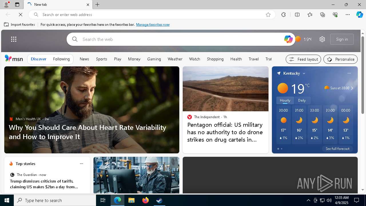Focus the Search the web field
This screenshot has width=366, height=206.
(182, 39)
